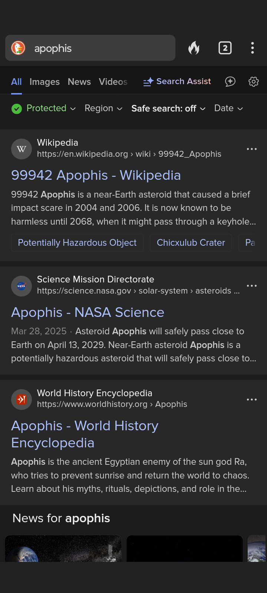The height and width of the screenshot is (593, 267).
Task: Open the browser three-dot overflow menu
Action: [253, 48]
